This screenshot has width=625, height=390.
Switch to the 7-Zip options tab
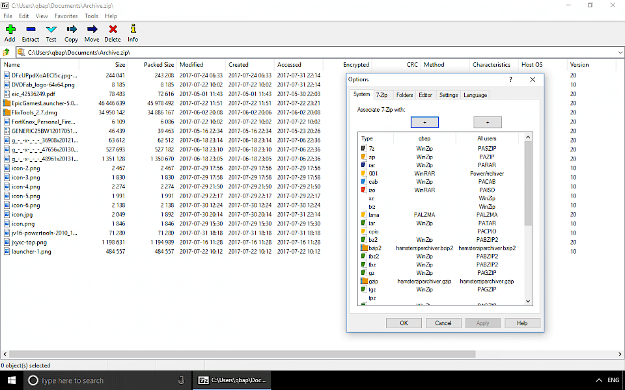tap(382, 95)
